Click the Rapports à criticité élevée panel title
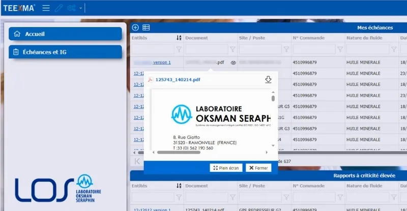Image resolution: width=407 pixels, height=211 pixels. (364, 175)
